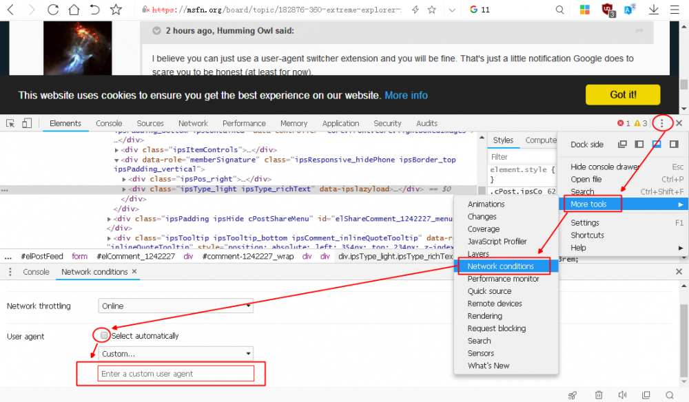Undock DevTools into separate window
Viewport: 689px width, 402px height.
tap(623, 145)
